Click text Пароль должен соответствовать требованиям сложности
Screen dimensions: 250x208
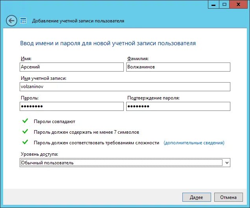point(96,143)
